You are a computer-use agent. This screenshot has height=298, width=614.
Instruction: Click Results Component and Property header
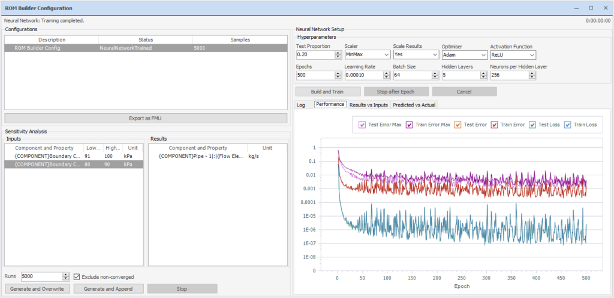click(198, 148)
